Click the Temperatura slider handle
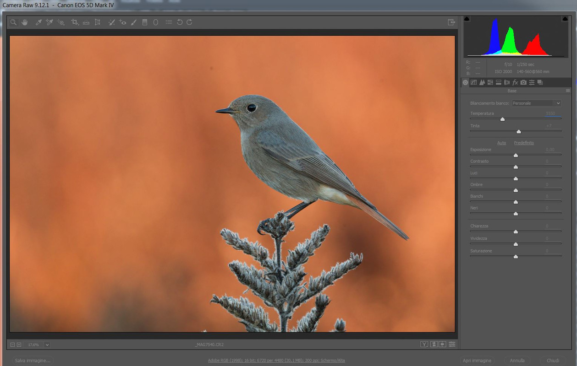 (502, 119)
